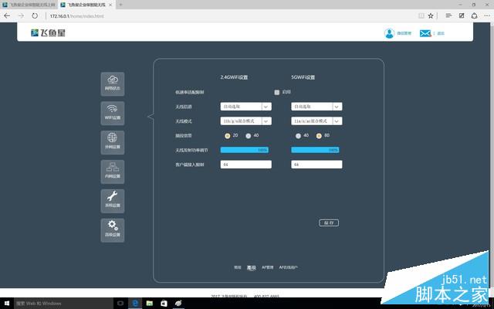Open the Windows Start menu
The image size is (494, 309).
tap(7, 304)
